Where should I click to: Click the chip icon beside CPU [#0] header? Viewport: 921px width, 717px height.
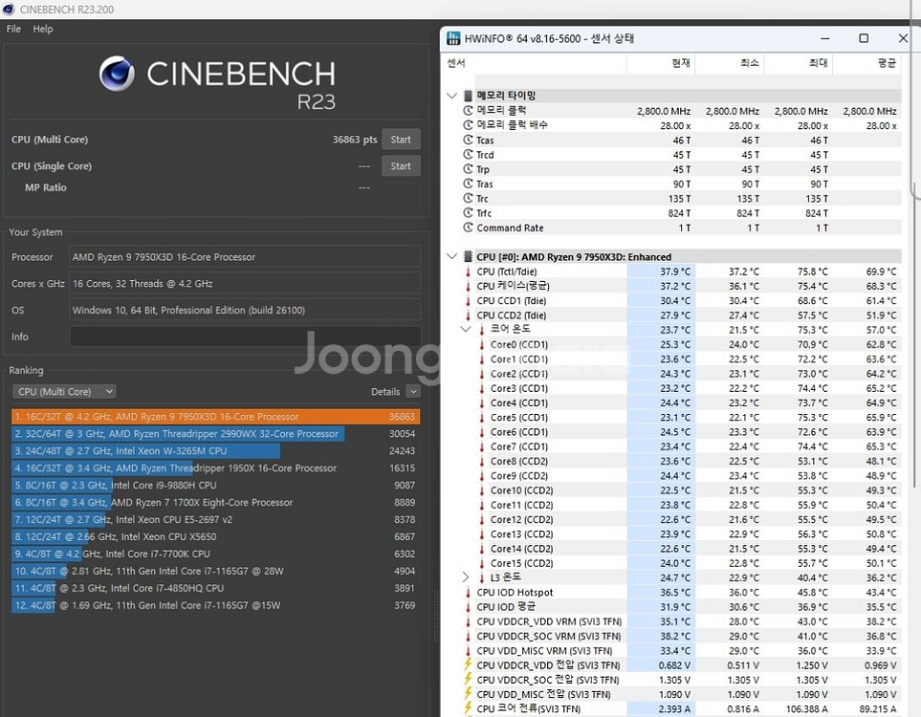click(468, 256)
